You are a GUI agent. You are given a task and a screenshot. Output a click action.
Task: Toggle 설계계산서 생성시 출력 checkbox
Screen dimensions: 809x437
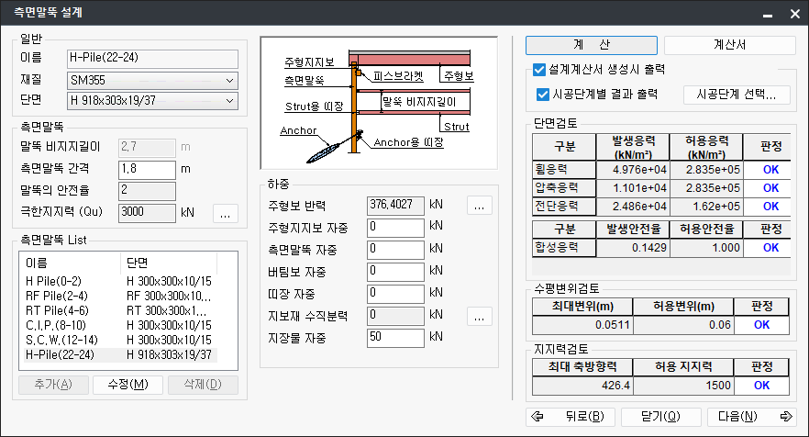539,69
